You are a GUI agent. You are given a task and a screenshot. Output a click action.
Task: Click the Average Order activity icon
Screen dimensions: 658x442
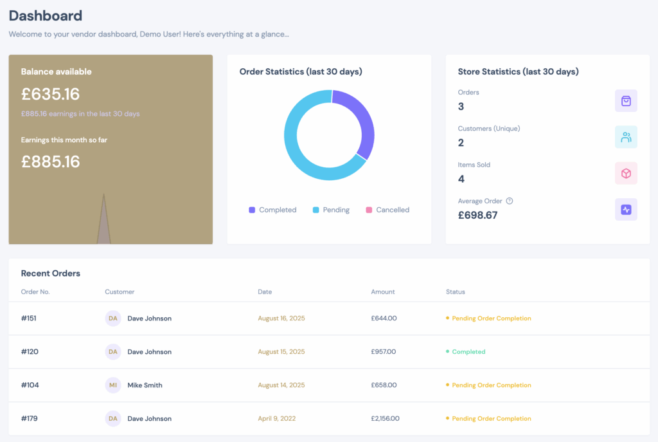tap(626, 209)
